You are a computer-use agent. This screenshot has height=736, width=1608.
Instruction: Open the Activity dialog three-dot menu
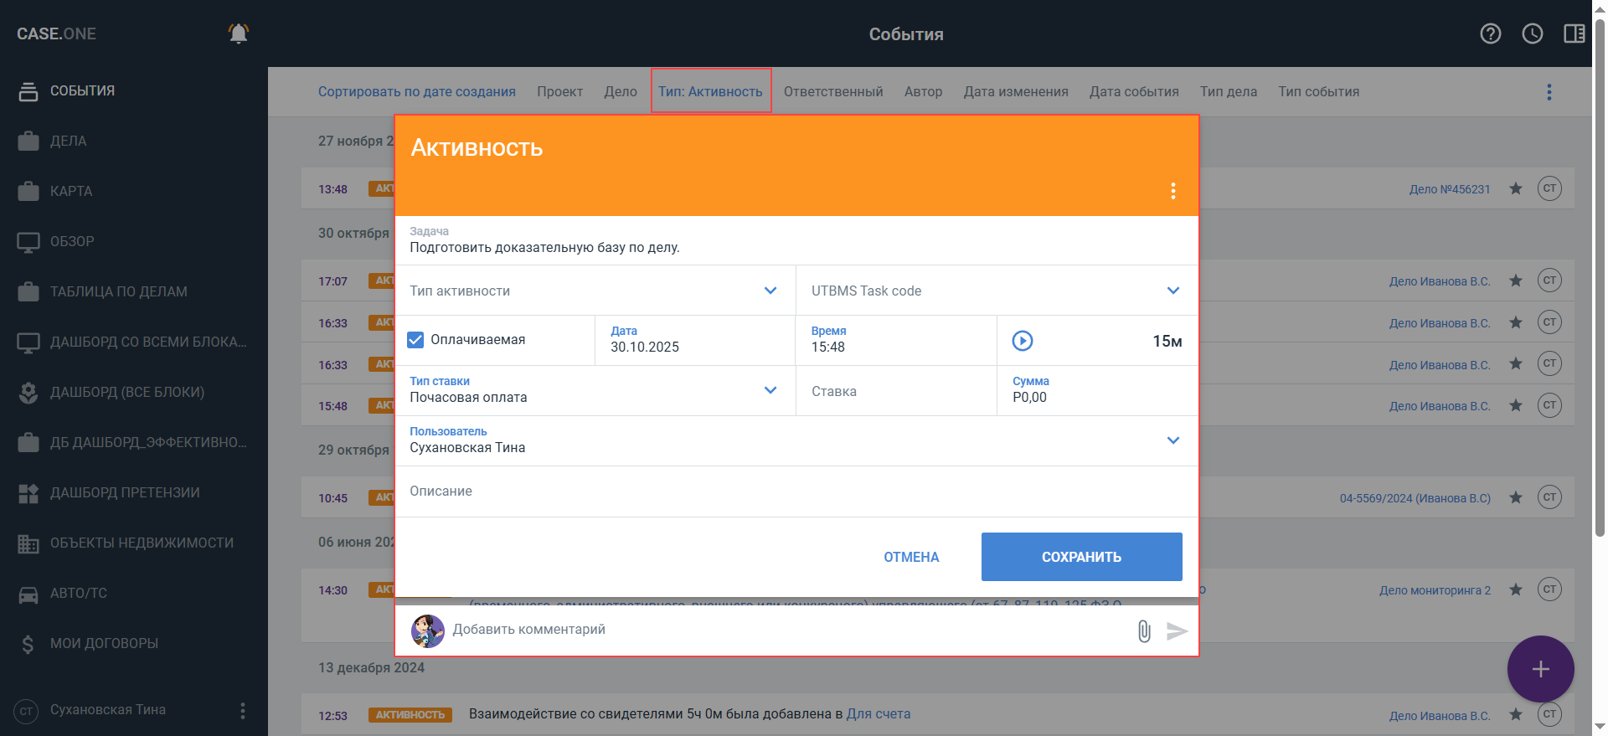[x=1173, y=191]
